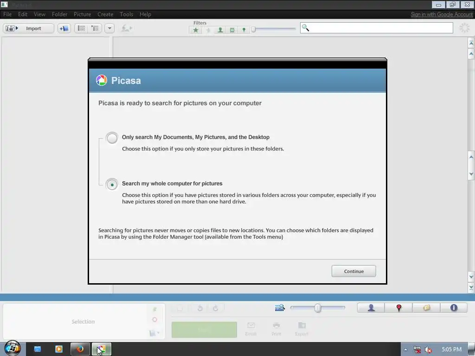
Task: Click the Export button
Action: coord(302,329)
